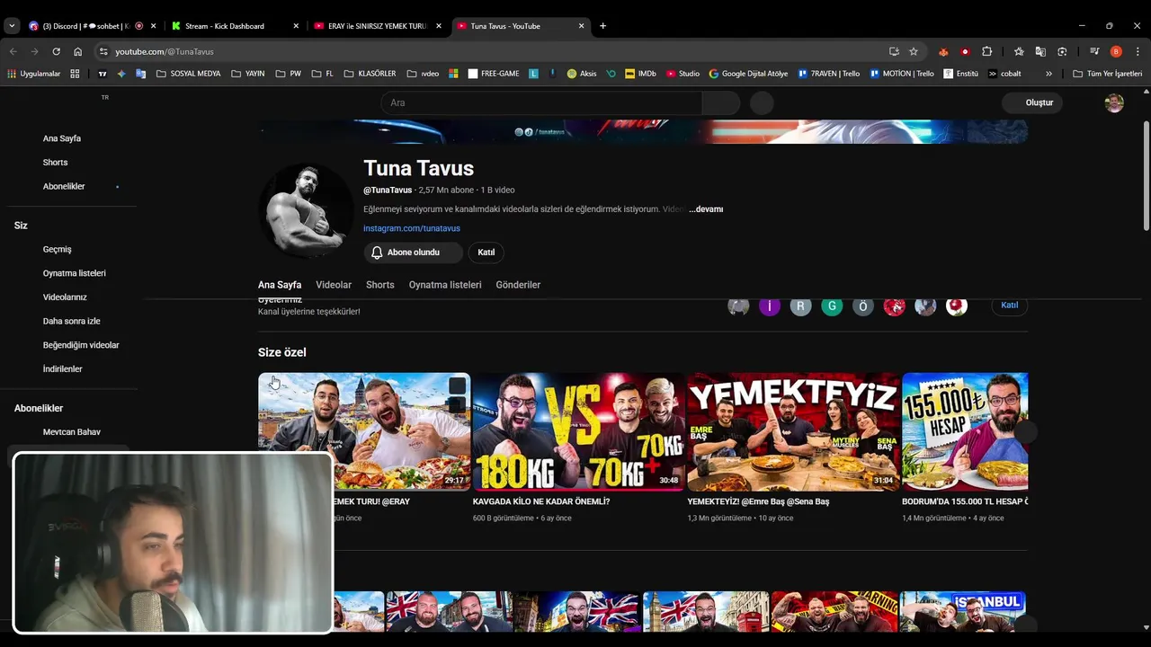Screen dimensions: 1151x647
Task: Switch to ERAY ile SINIRSIZ YEMEK TURU tab
Action: tap(378, 26)
